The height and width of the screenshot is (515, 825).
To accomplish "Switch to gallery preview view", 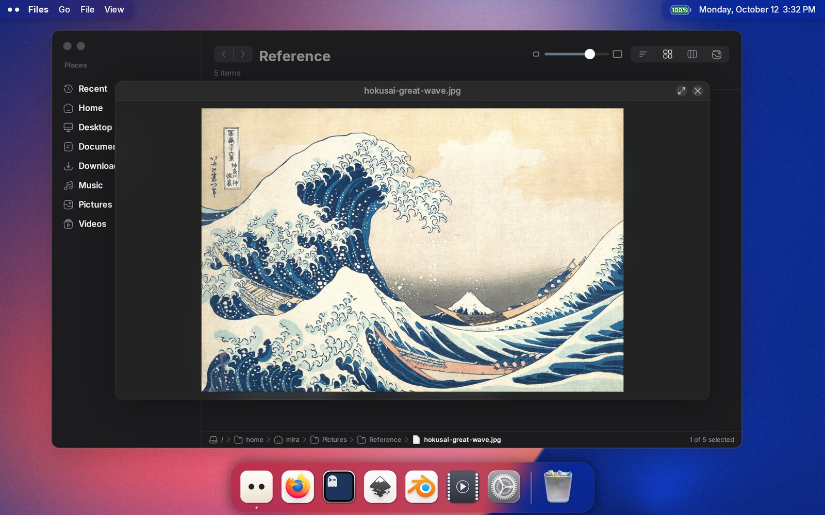I will pyautogui.click(x=717, y=54).
